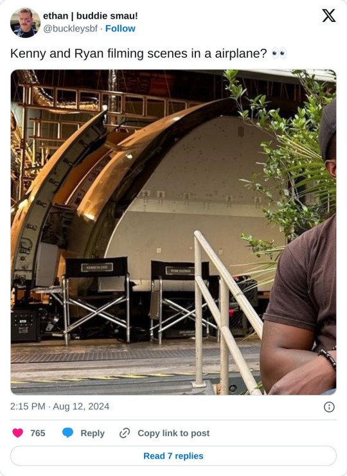This screenshot has width=347, height=476.
Task: Select Copy link to post
Action: pos(173,433)
